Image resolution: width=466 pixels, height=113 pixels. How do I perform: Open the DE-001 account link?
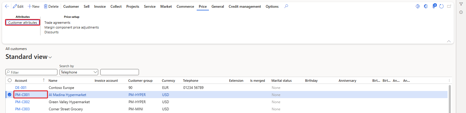(21, 88)
